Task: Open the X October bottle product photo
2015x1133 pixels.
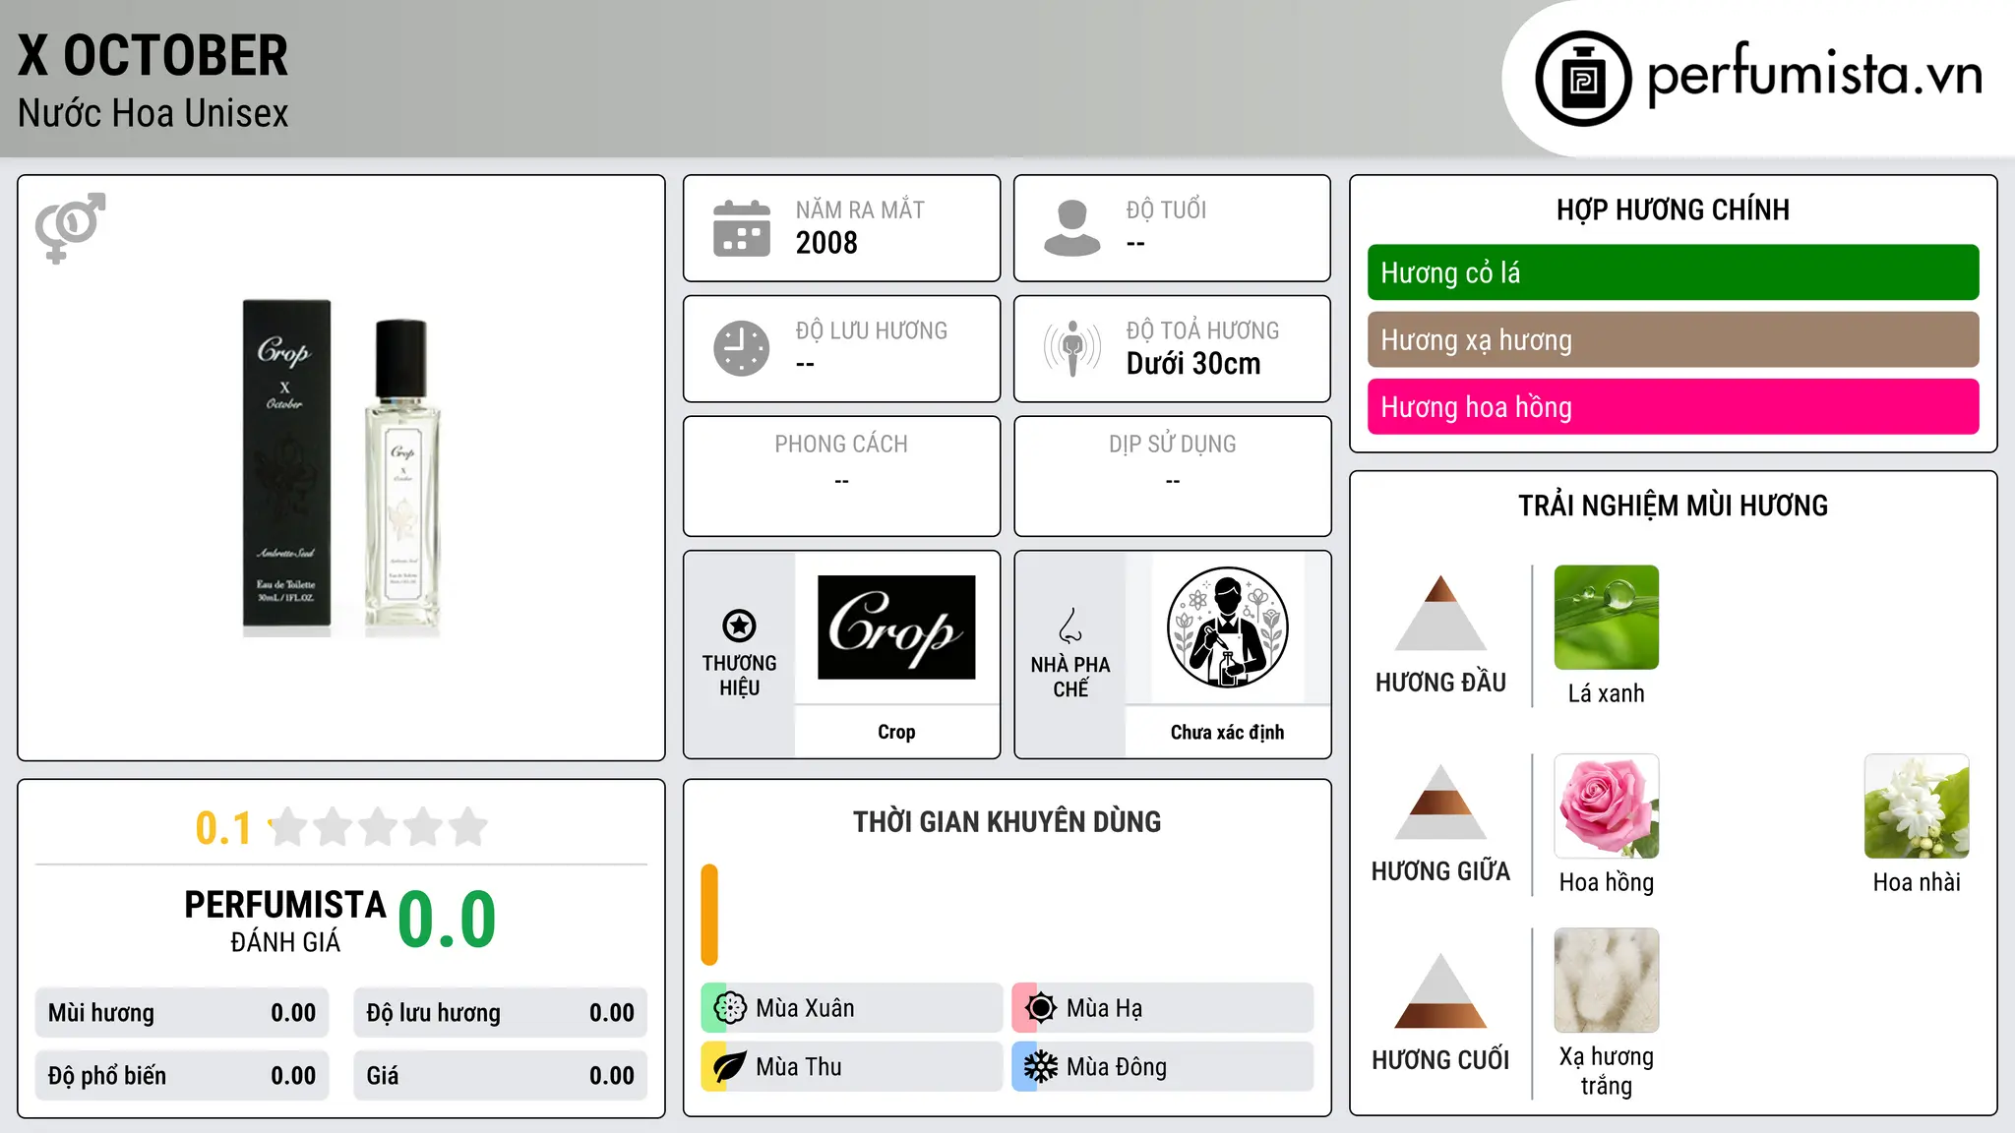Action: (x=341, y=467)
